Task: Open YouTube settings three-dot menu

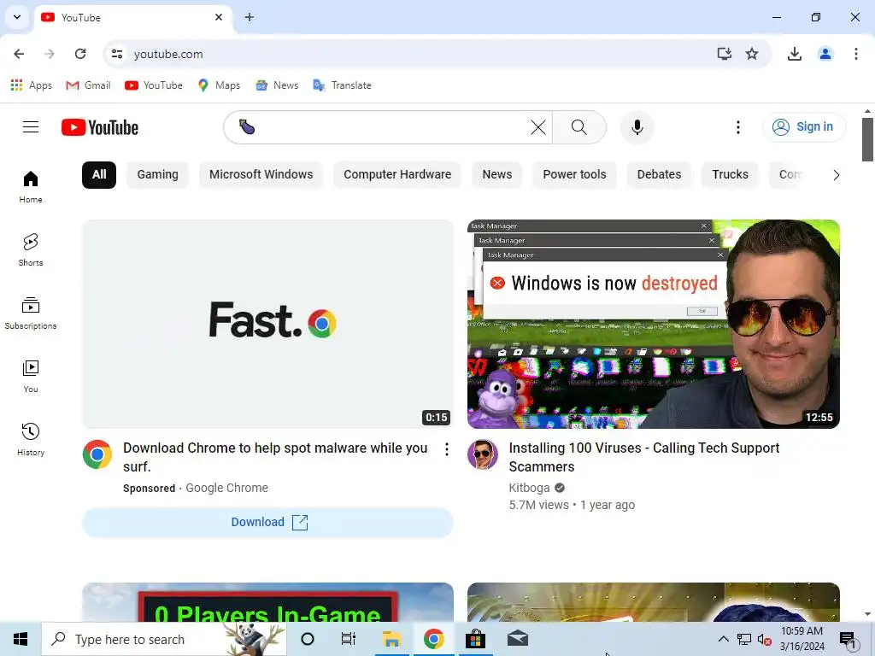Action: point(737,127)
